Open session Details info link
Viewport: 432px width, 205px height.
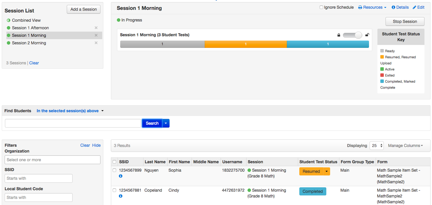pyautogui.click(x=400, y=8)
